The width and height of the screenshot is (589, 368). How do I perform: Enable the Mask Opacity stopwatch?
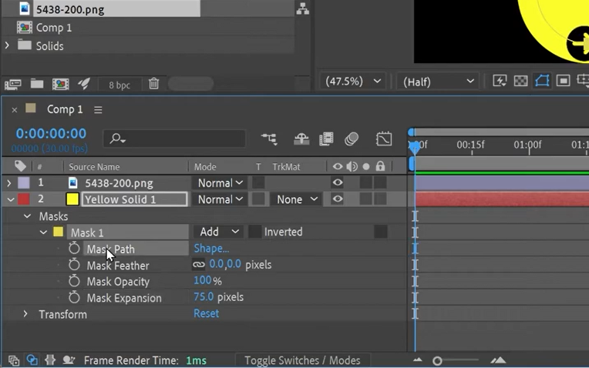pyautogui.click(x=74, y=280)
